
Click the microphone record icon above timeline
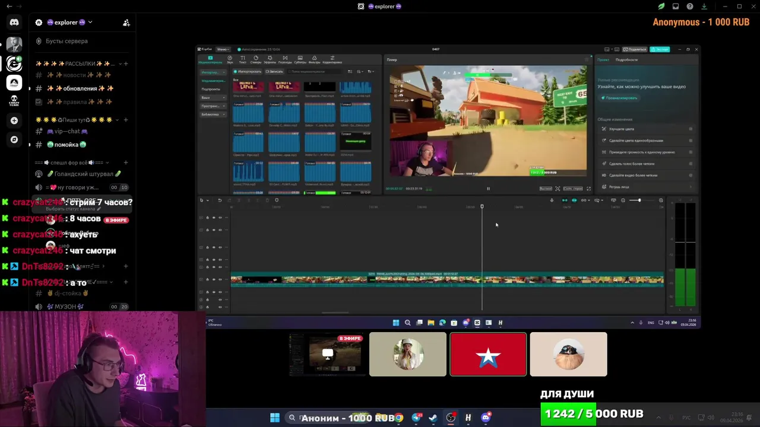click(x=552, y=200)
